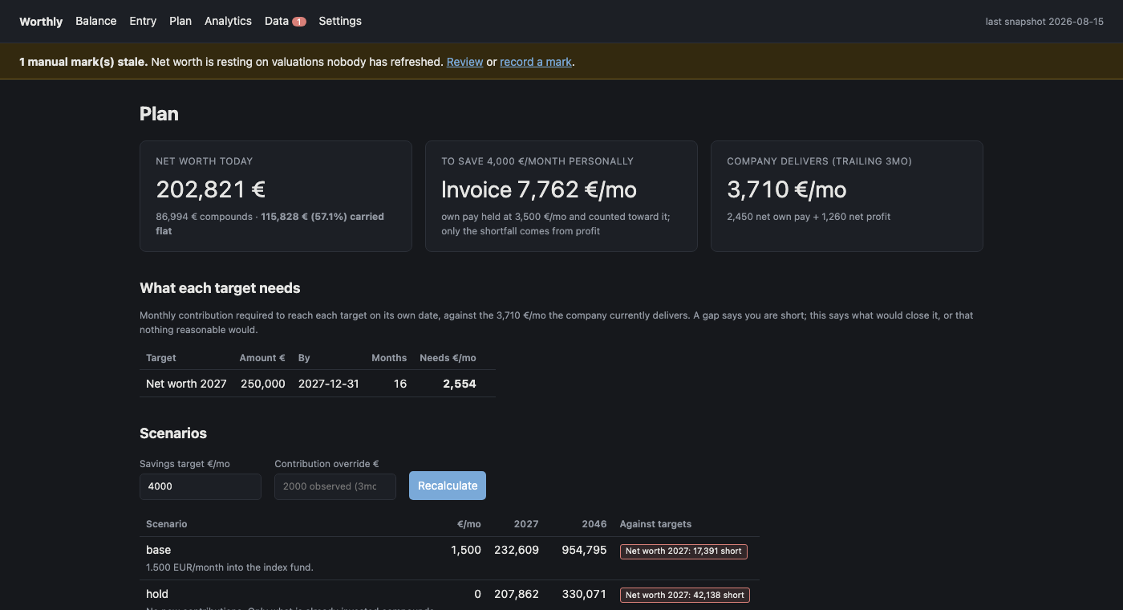The width and height of the screenshot is (1123, 610).
Task: Click the Recalculate button
Action: pos(448,486)
